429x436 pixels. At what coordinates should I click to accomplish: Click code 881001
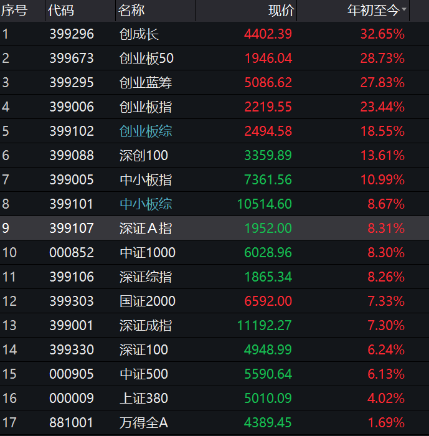[x=71, y=423]
